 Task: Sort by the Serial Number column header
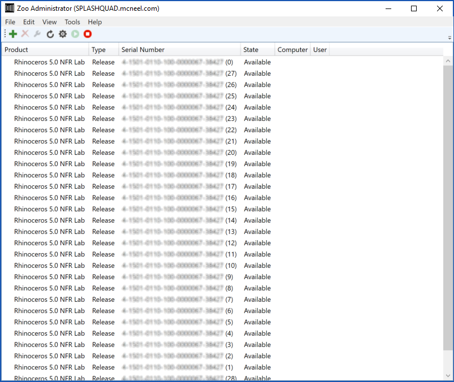coord(180,50)
